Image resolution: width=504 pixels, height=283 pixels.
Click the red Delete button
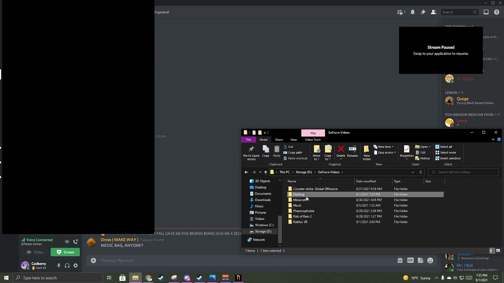pos(341,152)
